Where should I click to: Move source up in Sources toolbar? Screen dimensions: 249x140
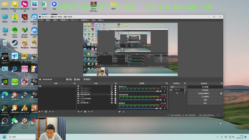click(89, 112)
